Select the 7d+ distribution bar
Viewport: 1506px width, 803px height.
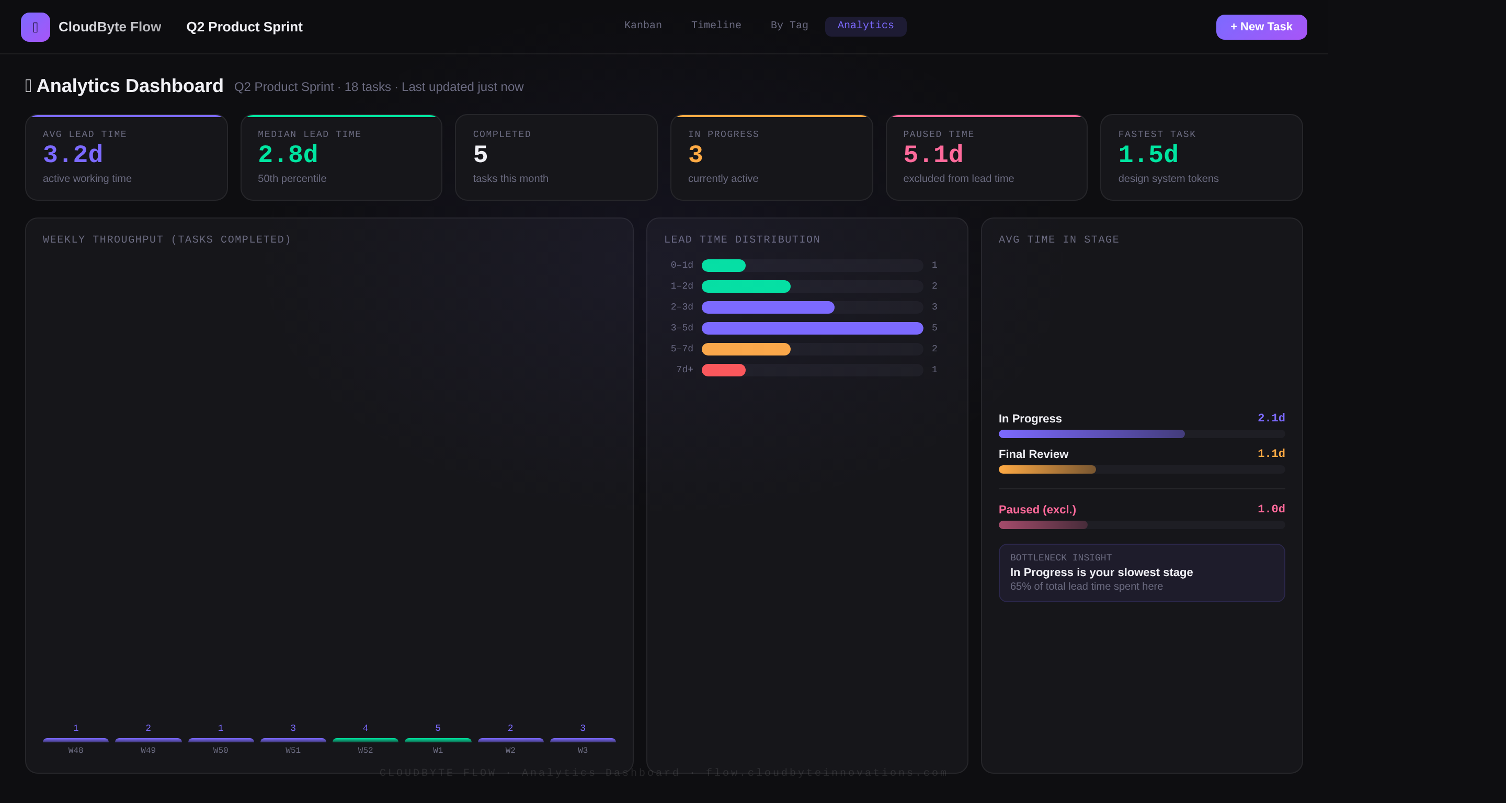click(x=724, y=370)
